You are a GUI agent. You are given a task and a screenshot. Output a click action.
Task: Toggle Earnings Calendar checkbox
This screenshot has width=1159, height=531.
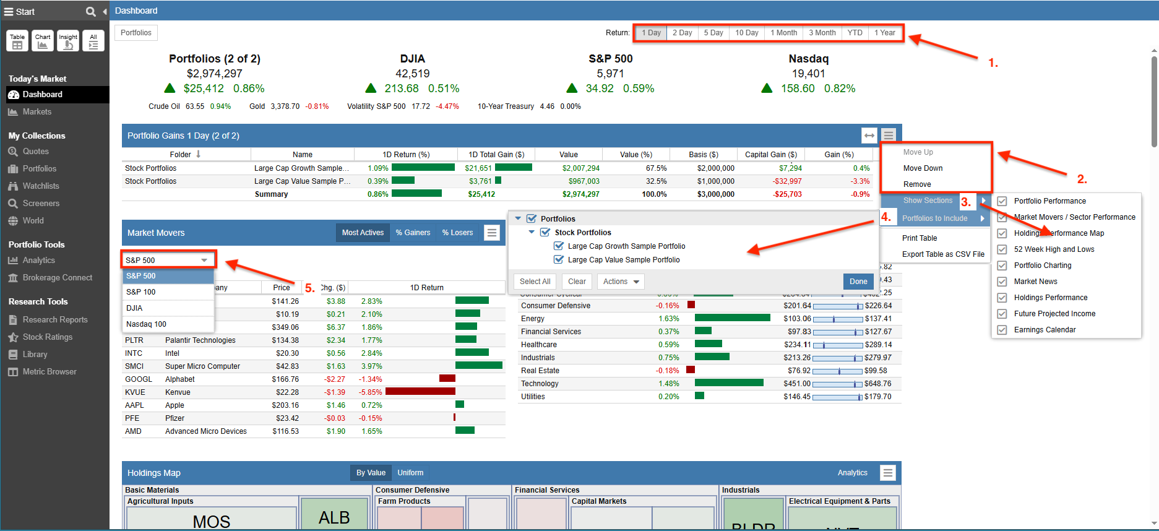[1002, 330]
